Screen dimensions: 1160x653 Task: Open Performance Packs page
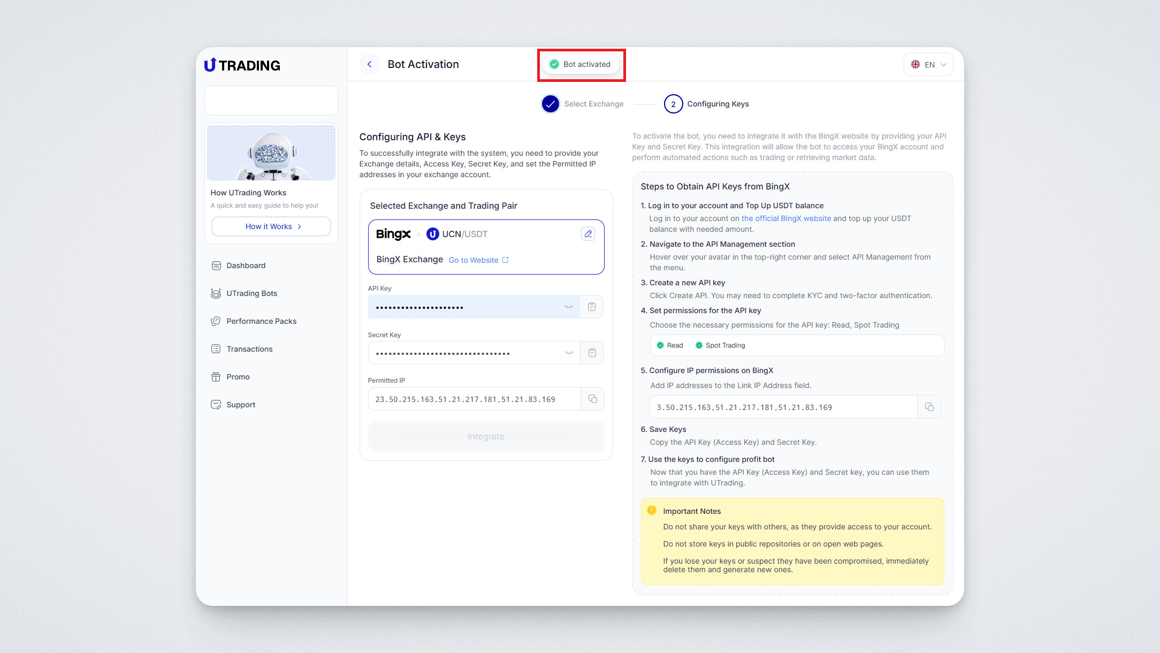tap(261, 321)
